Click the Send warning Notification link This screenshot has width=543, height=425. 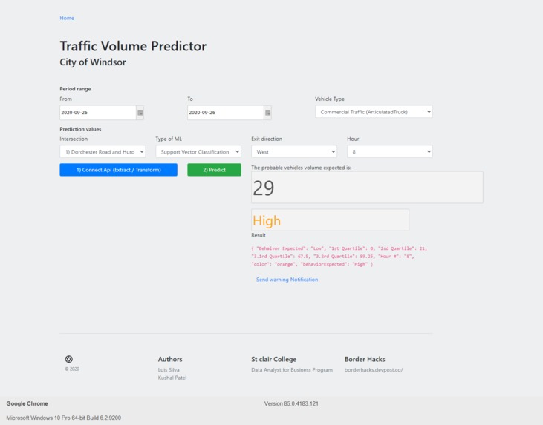point(287,280)
